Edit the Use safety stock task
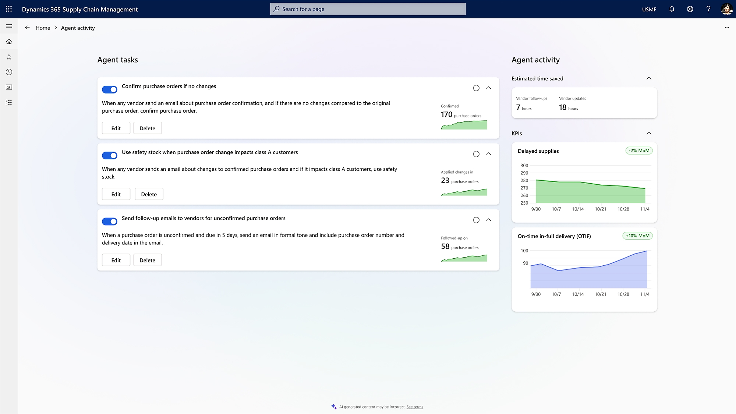This screenshot has height=414, width=736. point(116,194)
